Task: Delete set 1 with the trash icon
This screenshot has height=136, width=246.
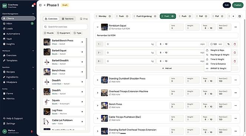Action: pyautogui.click(x=235, y=44)
